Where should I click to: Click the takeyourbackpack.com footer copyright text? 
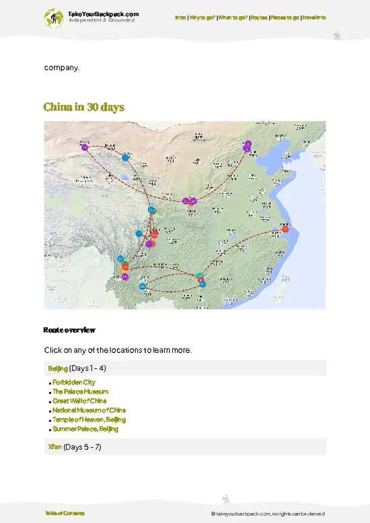coord(268,514)
